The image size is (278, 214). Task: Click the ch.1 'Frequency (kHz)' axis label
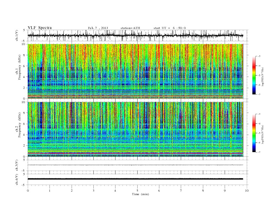(19, 67)
